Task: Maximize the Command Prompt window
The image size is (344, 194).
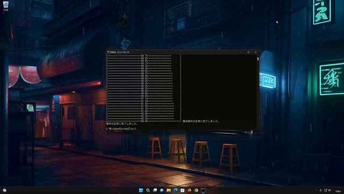Action: click(248, 52)
